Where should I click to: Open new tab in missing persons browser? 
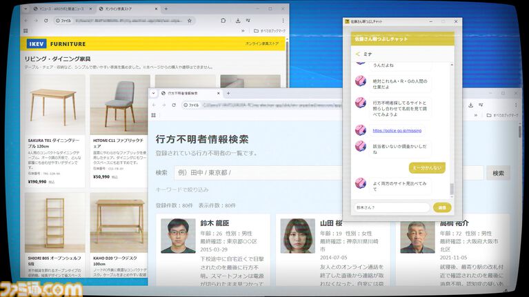tap(228, 93)
